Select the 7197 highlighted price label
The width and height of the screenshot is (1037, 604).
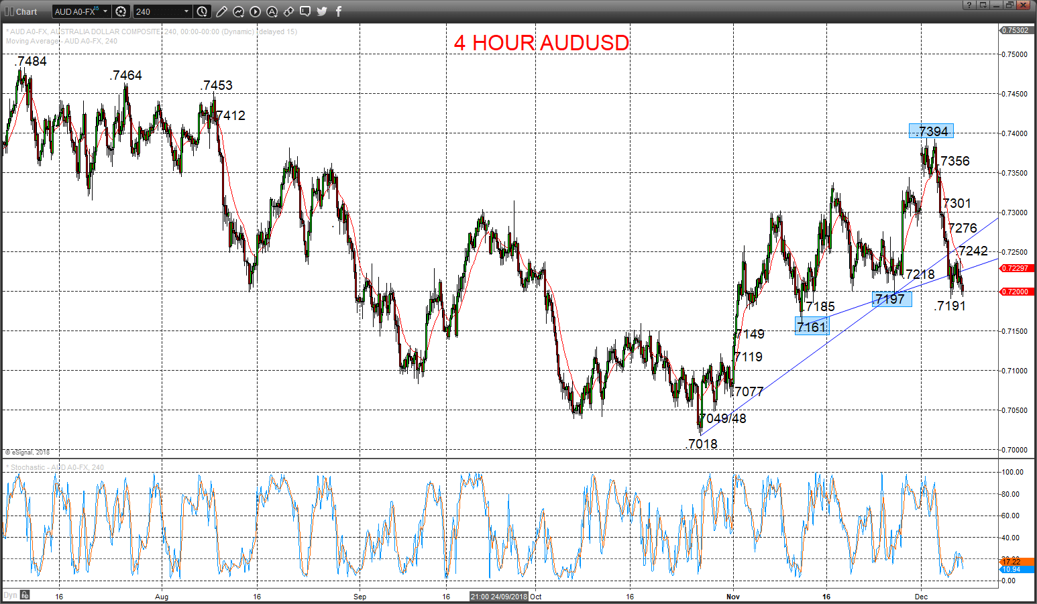point(891,299)
